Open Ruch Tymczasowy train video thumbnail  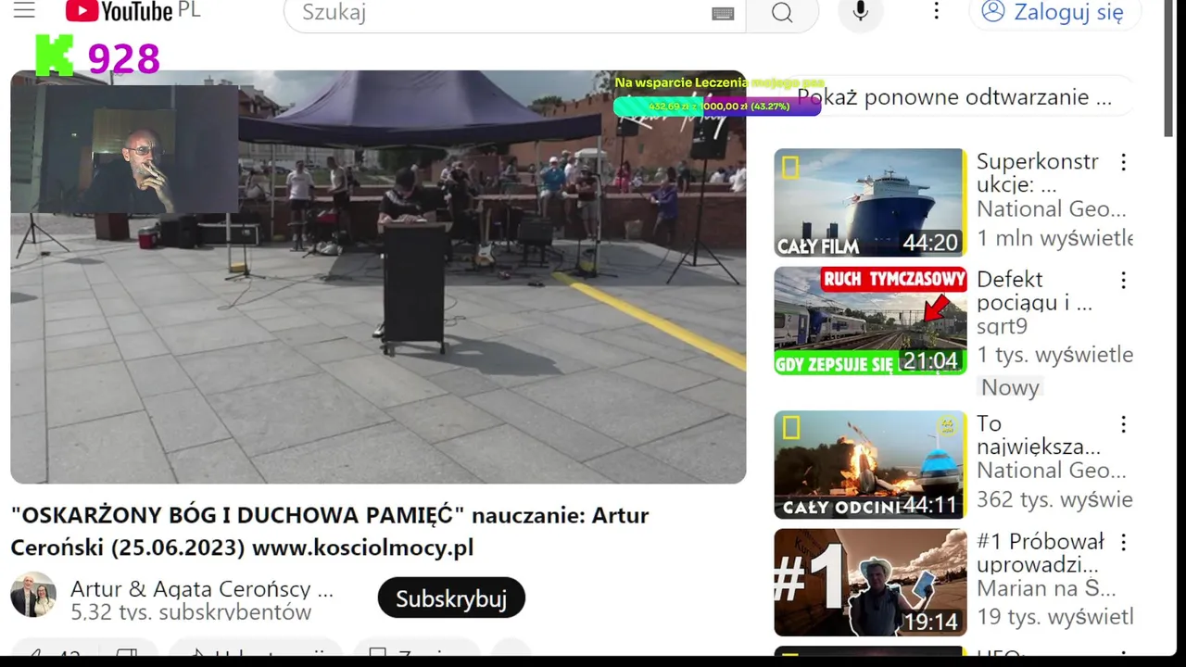click(870, 321)
